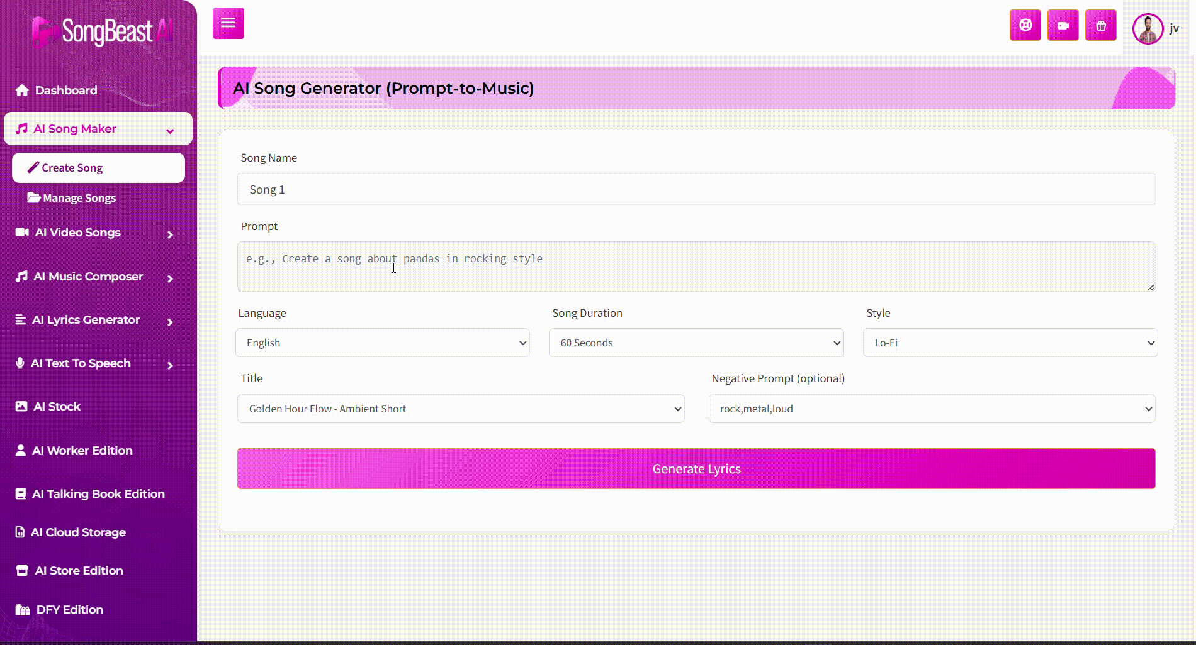Open the gift bonus icon button
Image resolution: width=1196 pixels, height=645 pixels.
pos(1101,26)
